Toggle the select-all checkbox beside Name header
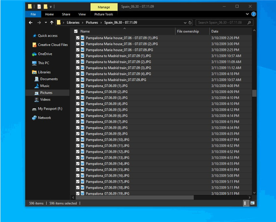Viewport: 276px width, 222px height. tap(77, 31)
